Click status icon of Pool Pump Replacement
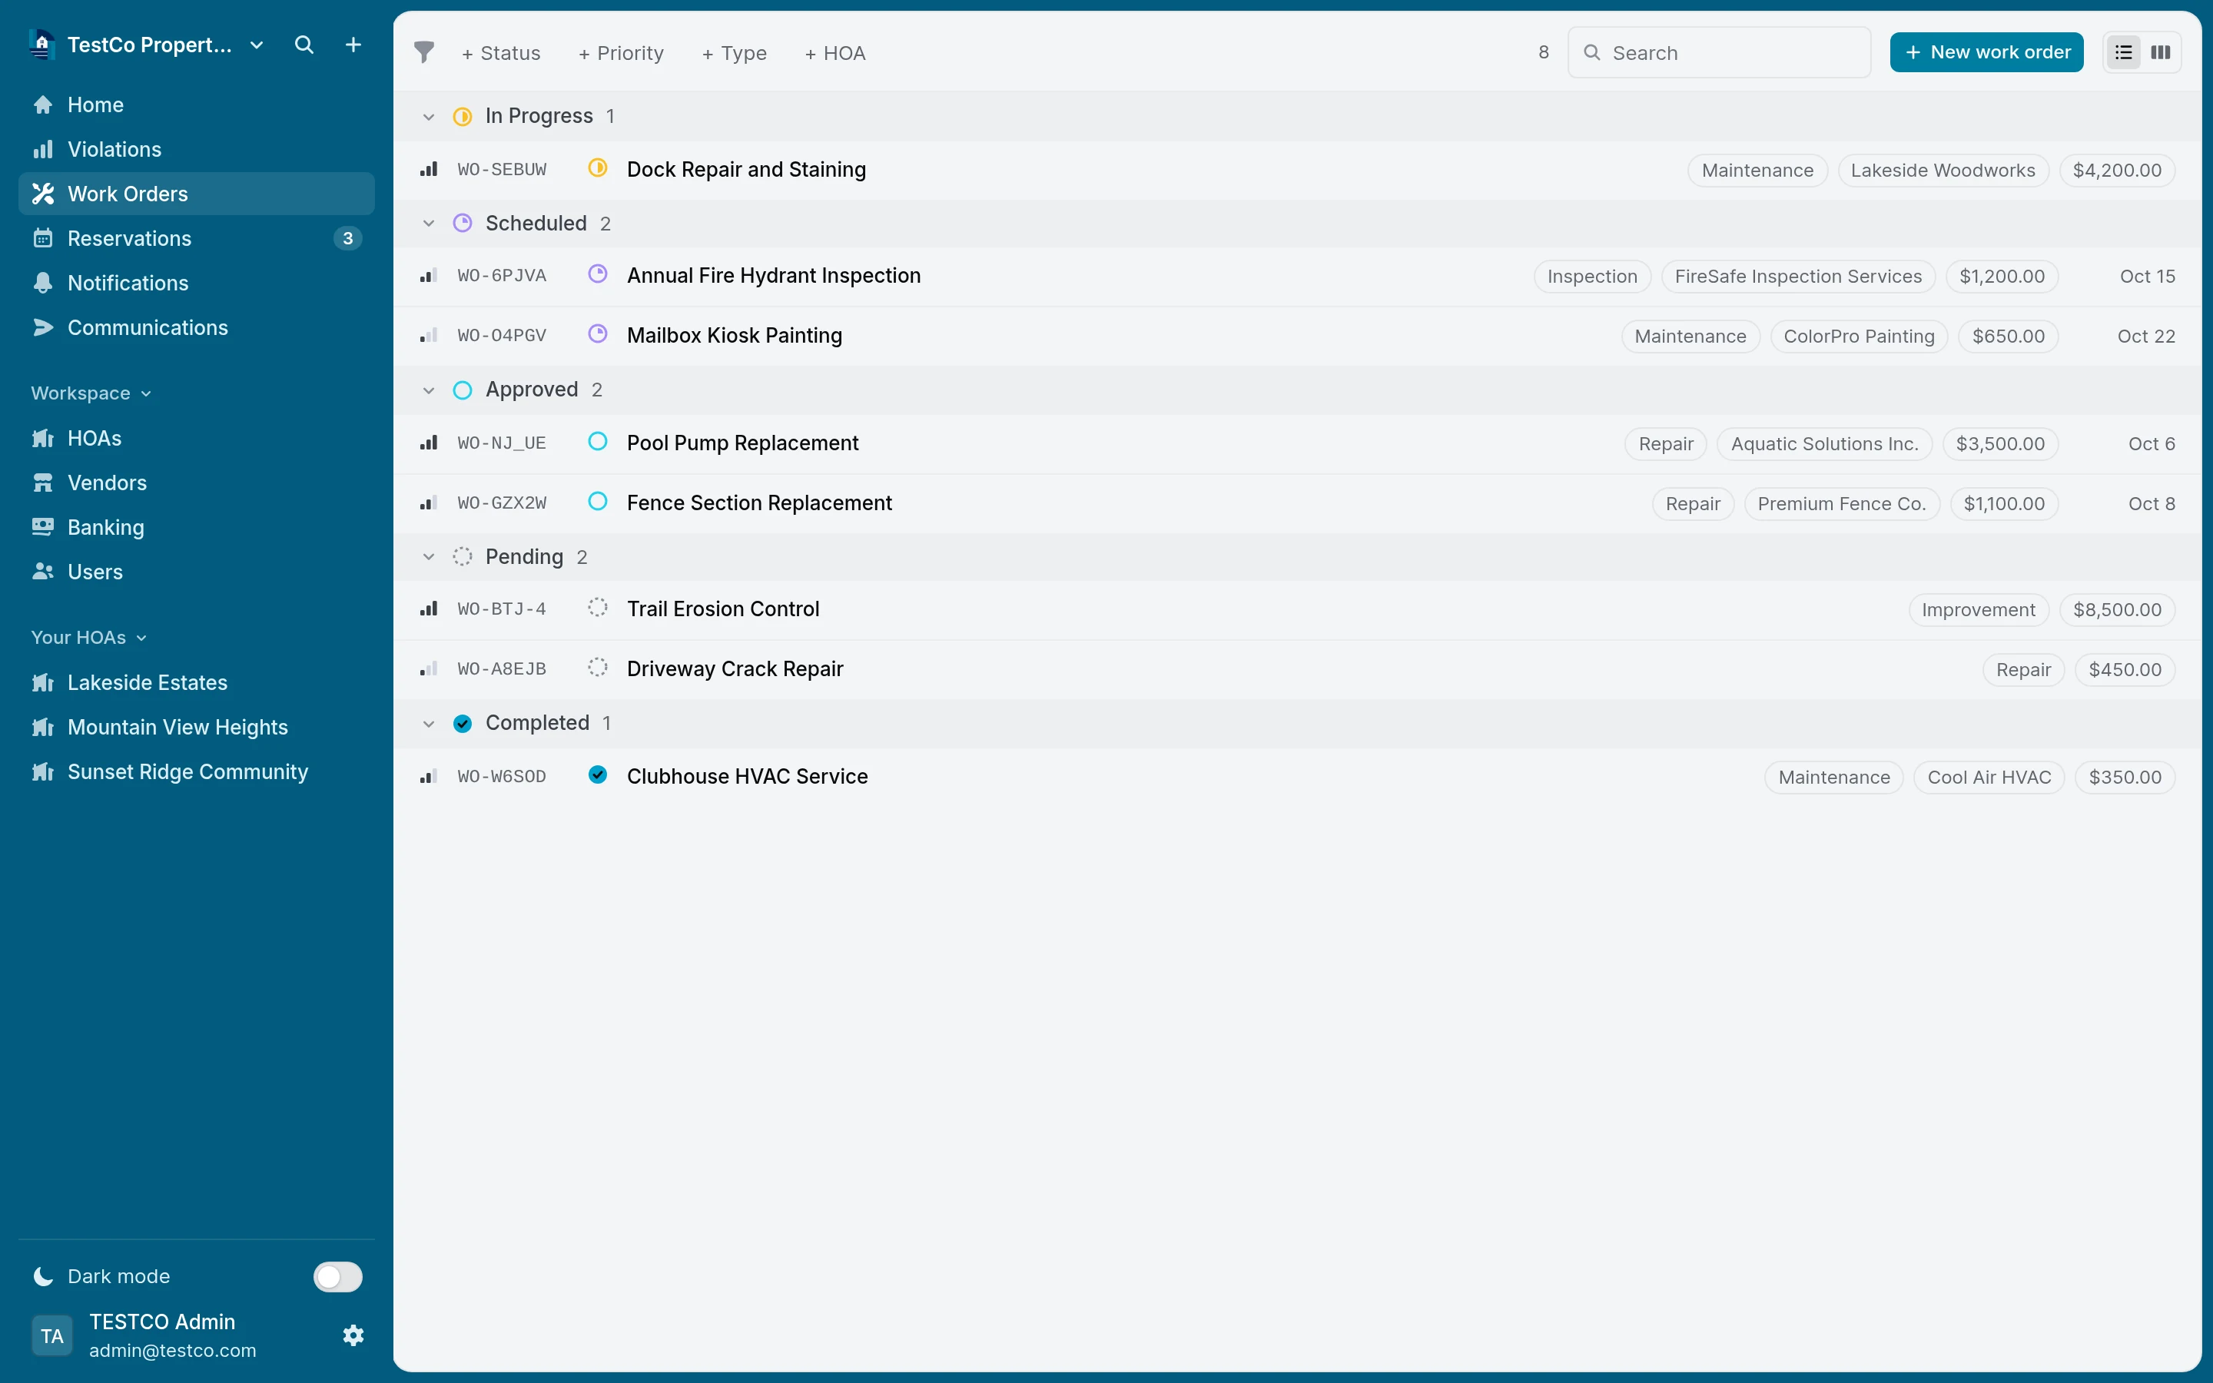 pos(598,442)
